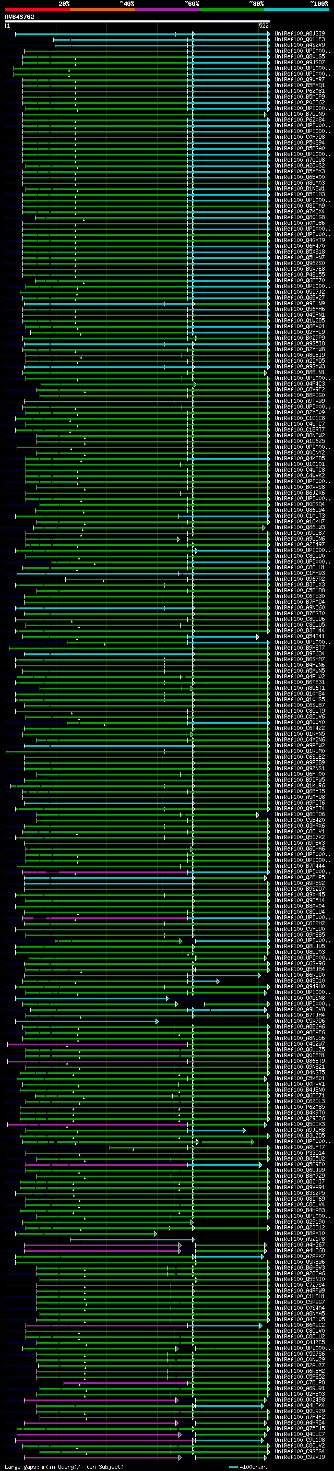This screenshot has height=1471, width=334.
Task: Open the UniRef100_C0H7D8 entry
Action: point(300,137)
